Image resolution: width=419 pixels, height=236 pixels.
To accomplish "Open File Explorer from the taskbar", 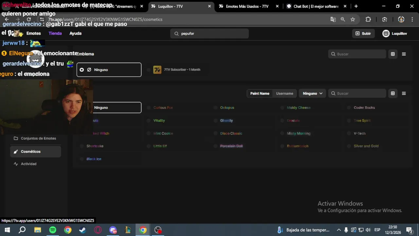I will click(x=37, y=230).
